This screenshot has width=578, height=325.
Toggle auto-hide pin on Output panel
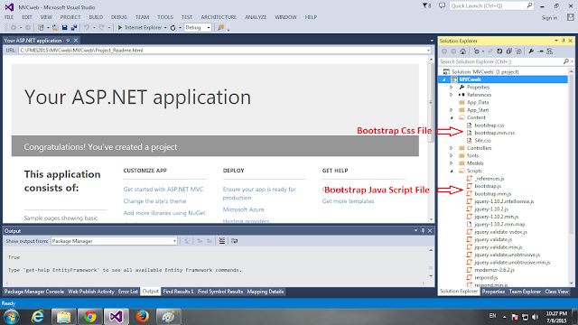(423, 231)
